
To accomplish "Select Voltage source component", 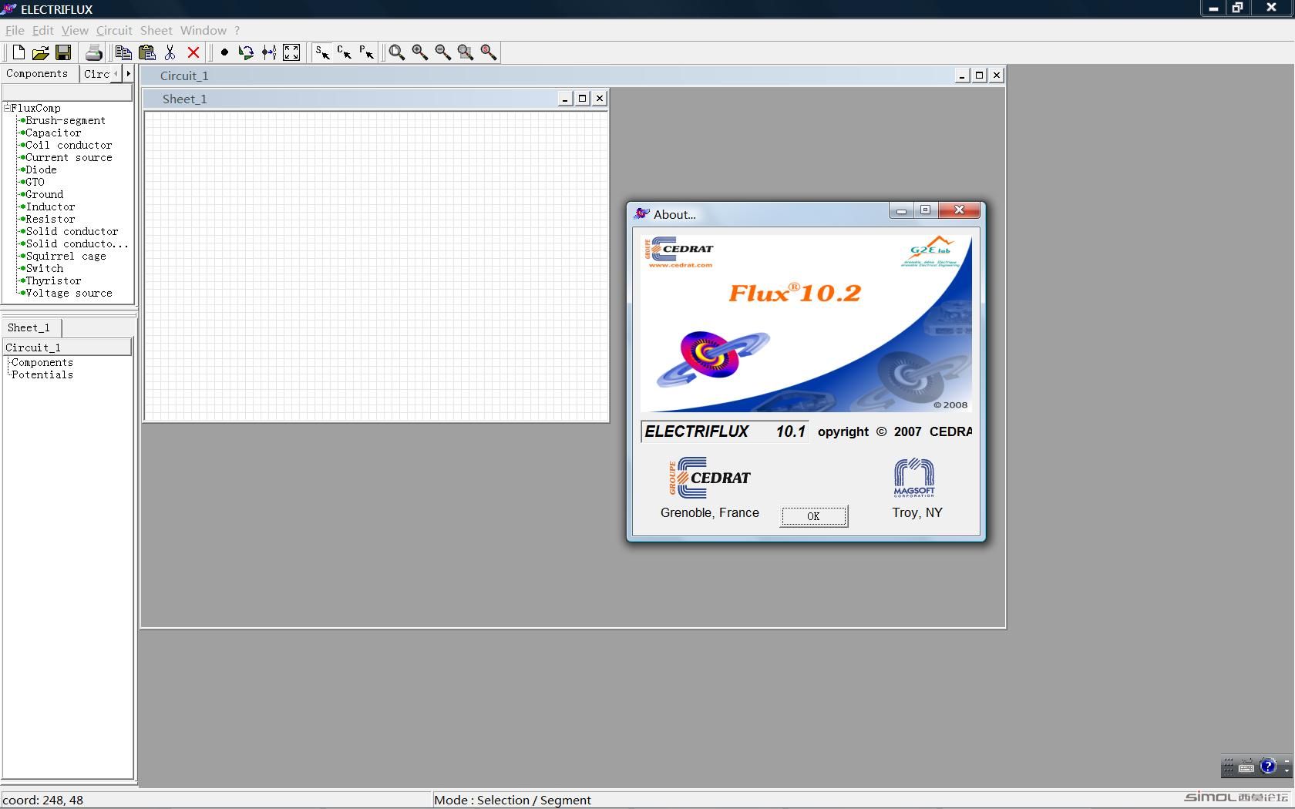I will pyautogui.click(x=69, y=294).
